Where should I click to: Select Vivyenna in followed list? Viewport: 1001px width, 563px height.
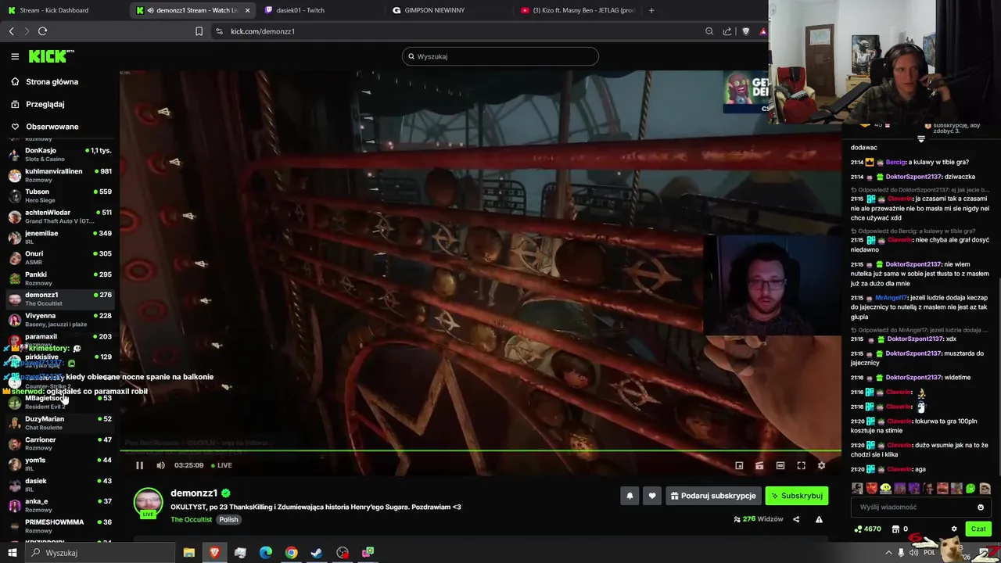[x=59, y=320]
